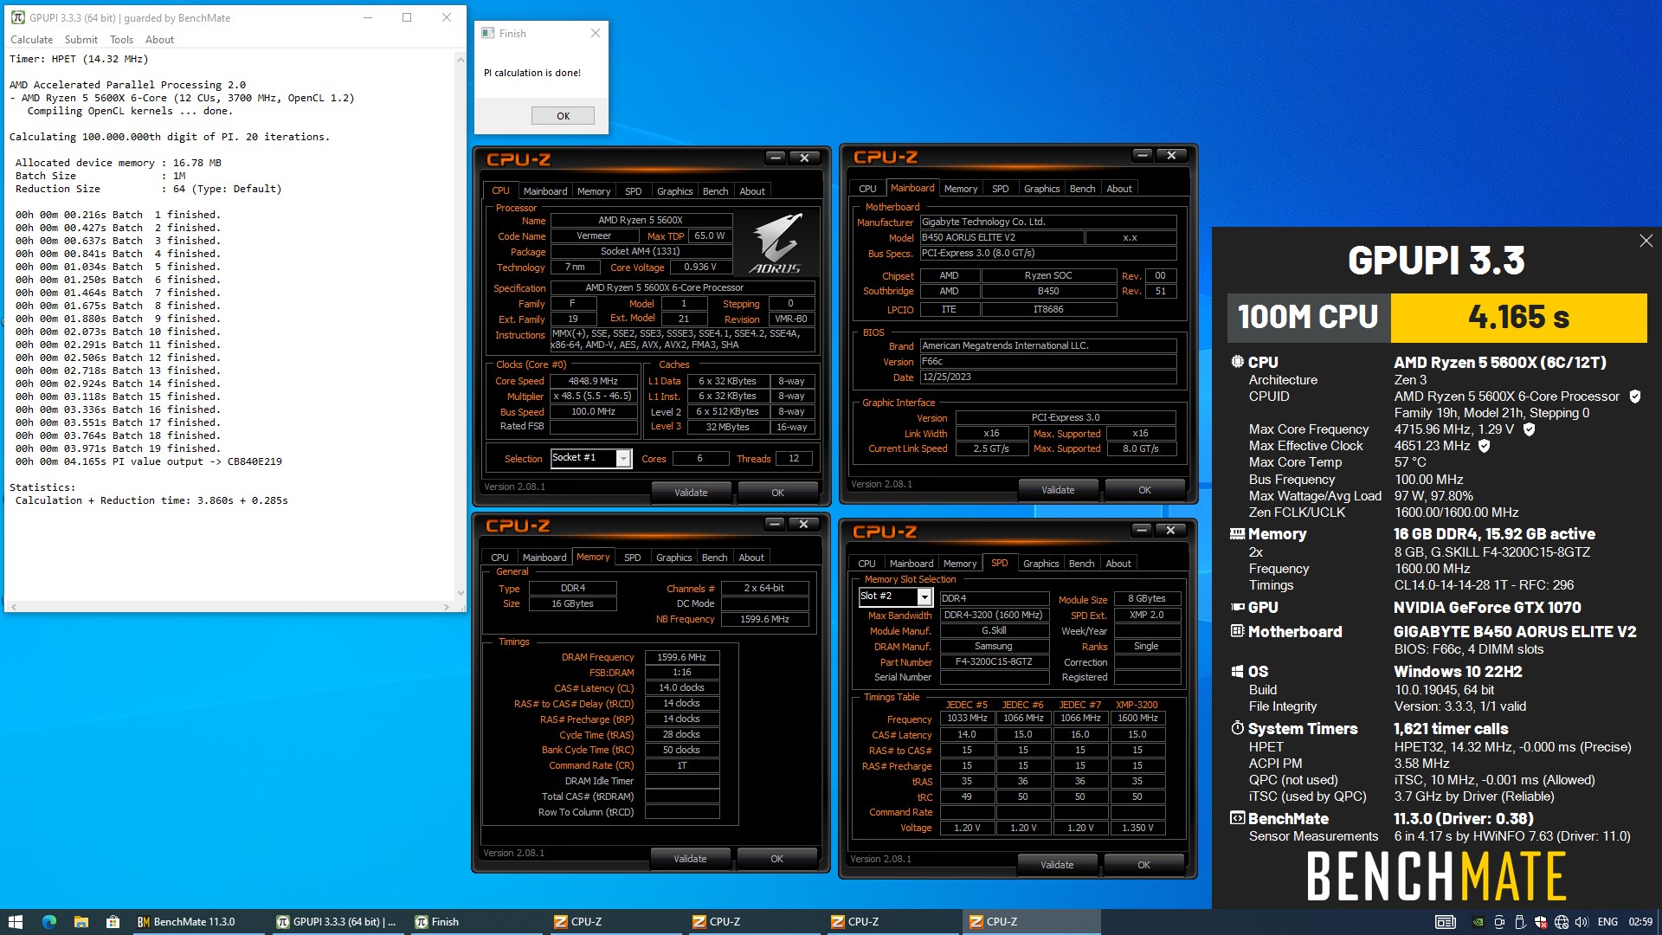The image size is (1662, 935).
Task: Close the BenchMate result overlay
Action: [1646, 241]
